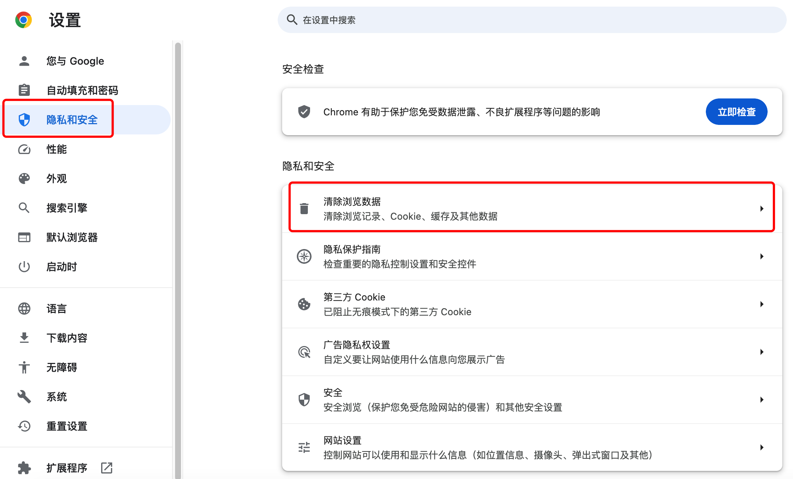This screenshot has height=479, width=793.
Task: Click 自定义要让网站使用什么信息向您展示广告 text
Action: point(414,360)
